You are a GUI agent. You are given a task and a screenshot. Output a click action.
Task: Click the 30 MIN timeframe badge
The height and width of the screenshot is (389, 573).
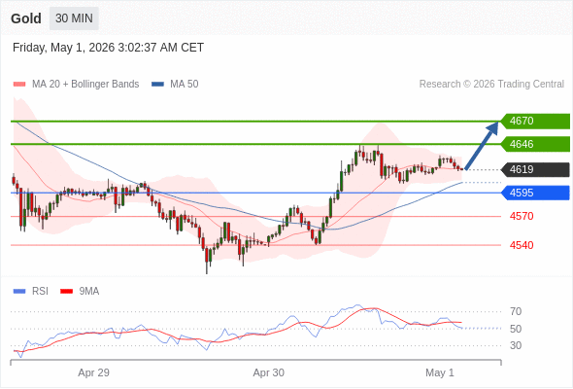pyautogui.click(x=74, y=18)
